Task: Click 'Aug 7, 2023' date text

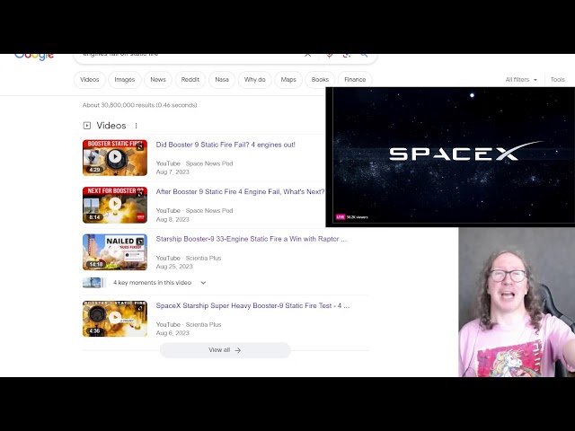Action: coord(172,172)
